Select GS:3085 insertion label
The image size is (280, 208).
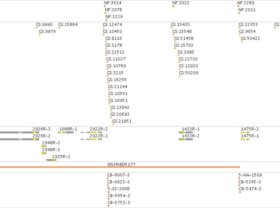(186, 52)
